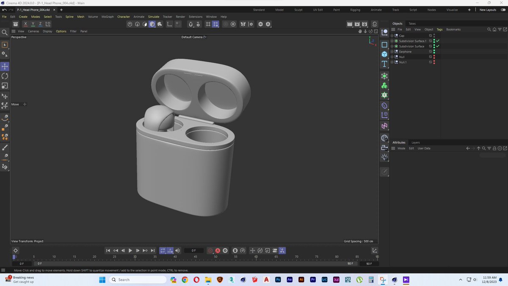Select the Rotate tool in left toolbar
Viewport: 508px width, 286px height.
5,76
